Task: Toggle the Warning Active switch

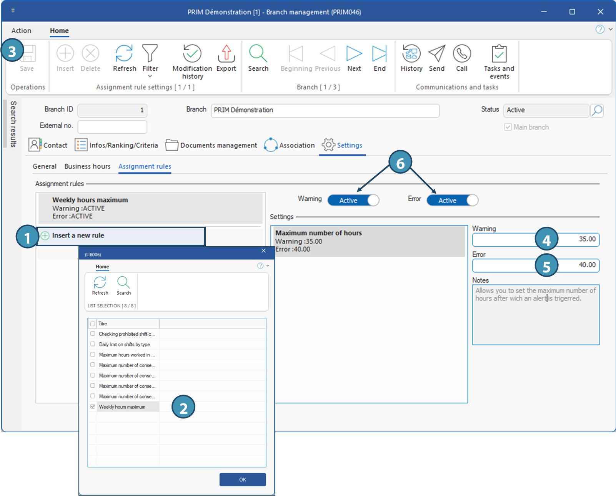Action: coord(353,200)
